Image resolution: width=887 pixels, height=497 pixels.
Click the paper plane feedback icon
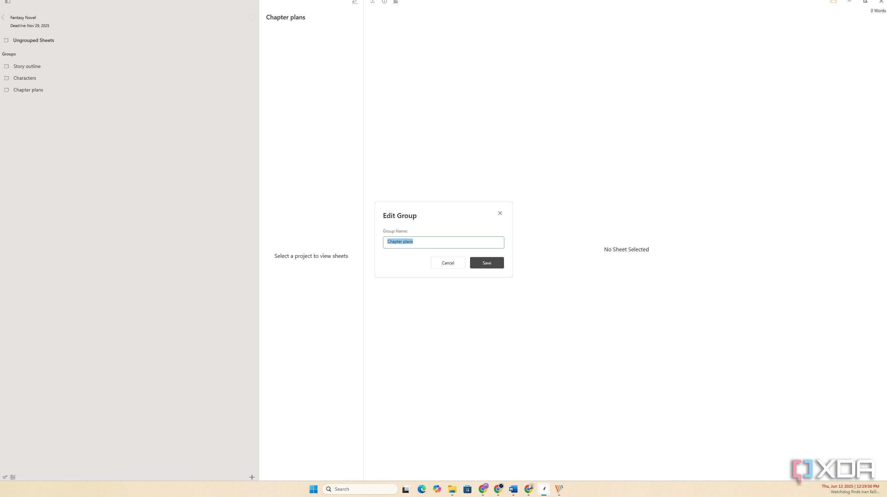5,477
